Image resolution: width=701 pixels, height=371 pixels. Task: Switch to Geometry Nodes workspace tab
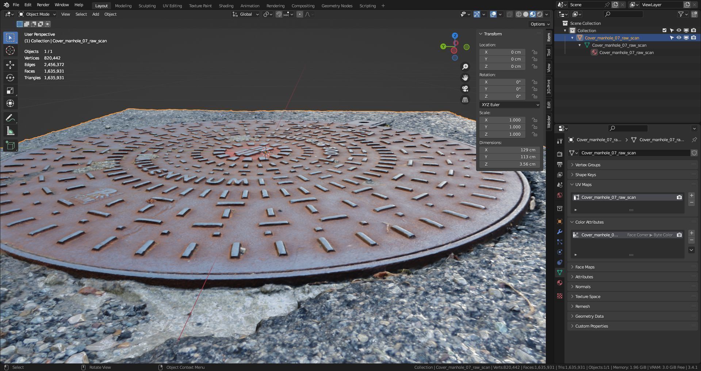coord(337,6)
